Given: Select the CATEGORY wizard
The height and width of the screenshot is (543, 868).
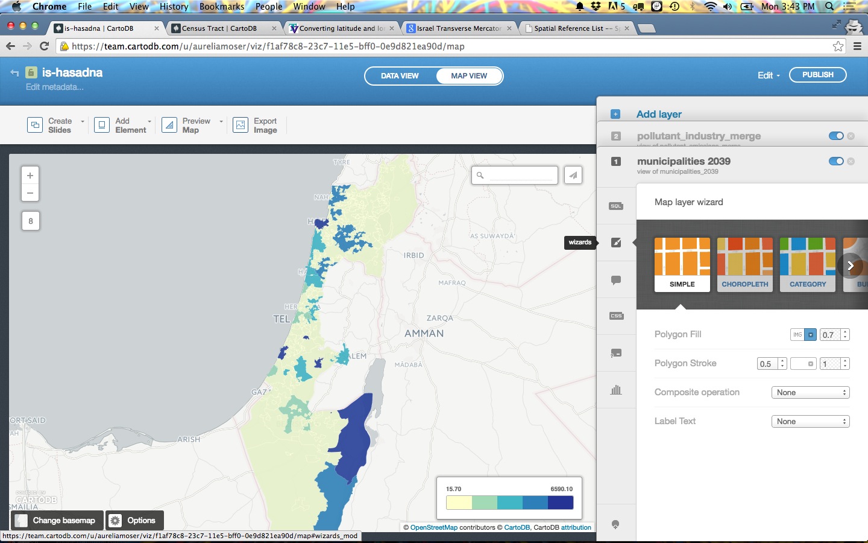Looking at the screenshot, I should (808, 265).
